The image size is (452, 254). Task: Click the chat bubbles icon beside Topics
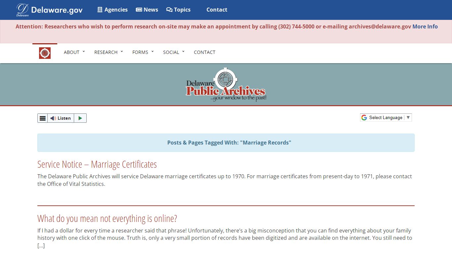click(169, 10)
